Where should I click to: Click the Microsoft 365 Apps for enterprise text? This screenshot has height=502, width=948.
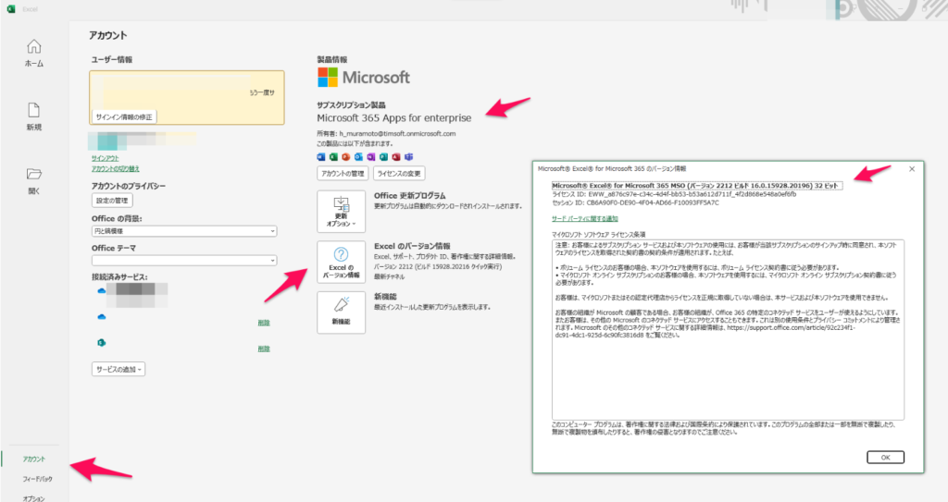click(x=394, y=117)
